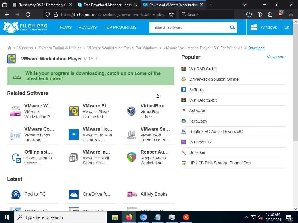Click the Firefox address bar URL

point(113,15)
